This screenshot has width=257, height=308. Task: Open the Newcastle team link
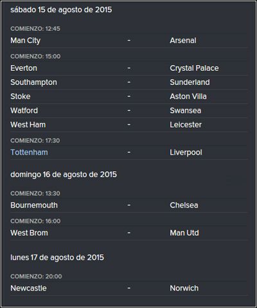pos(28,288)
